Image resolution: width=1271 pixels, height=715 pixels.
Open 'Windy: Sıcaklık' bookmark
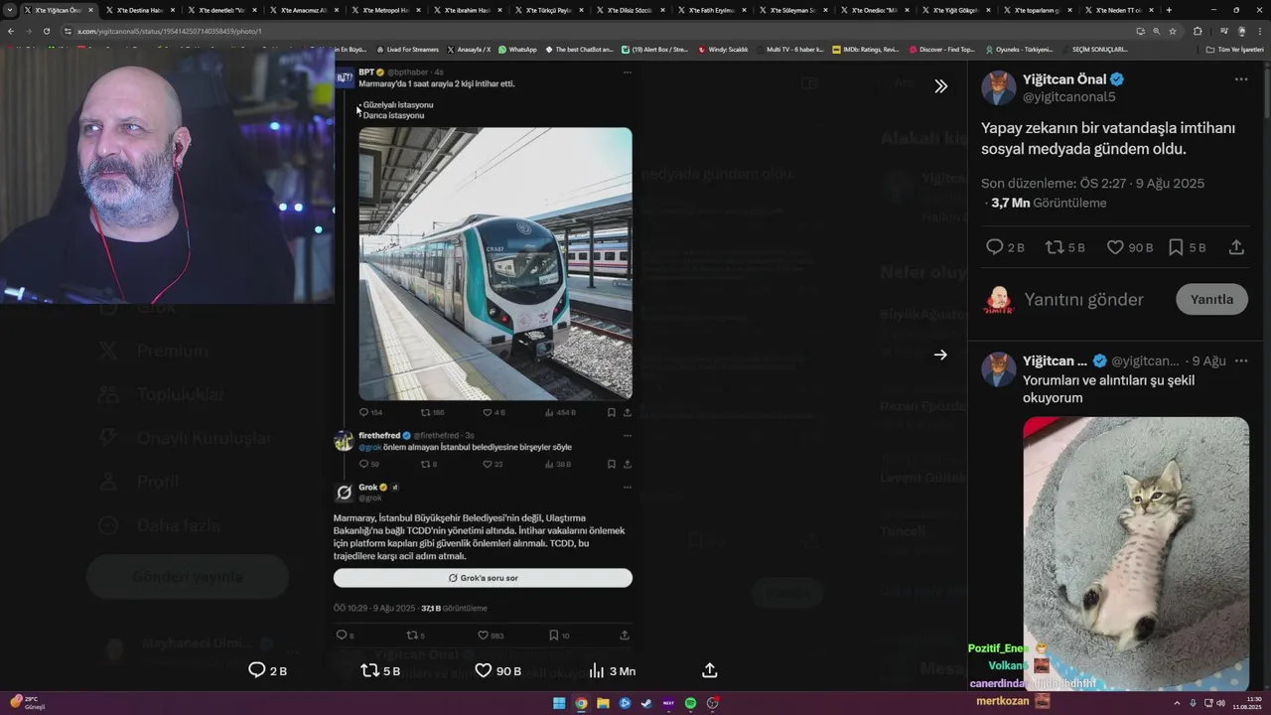pos(723,49)
